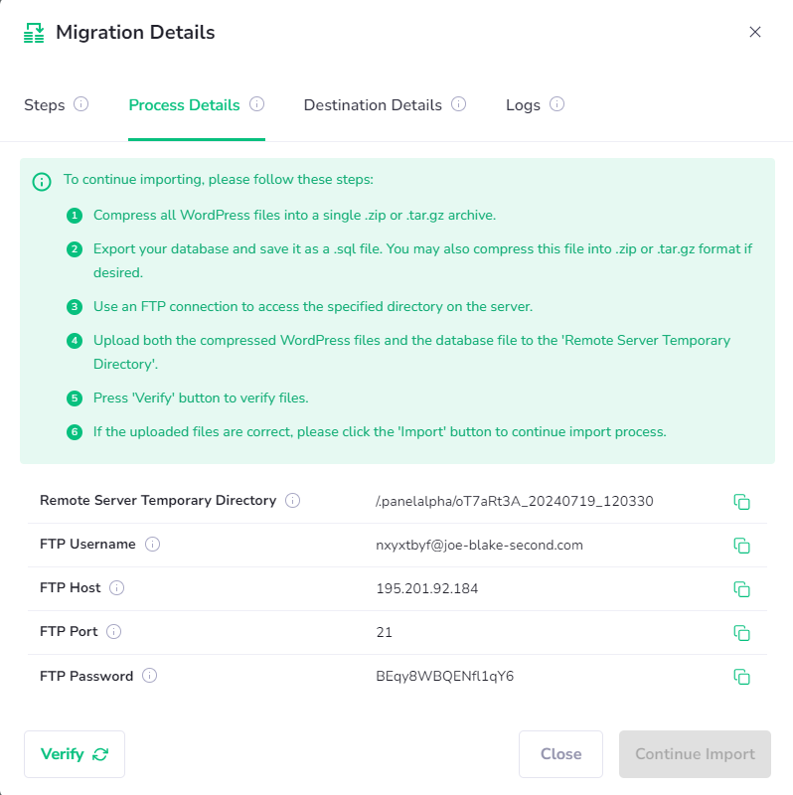Click step 1 text about compressing WordPress files
The width and height of the screenshot is (793, 795).
294,216
